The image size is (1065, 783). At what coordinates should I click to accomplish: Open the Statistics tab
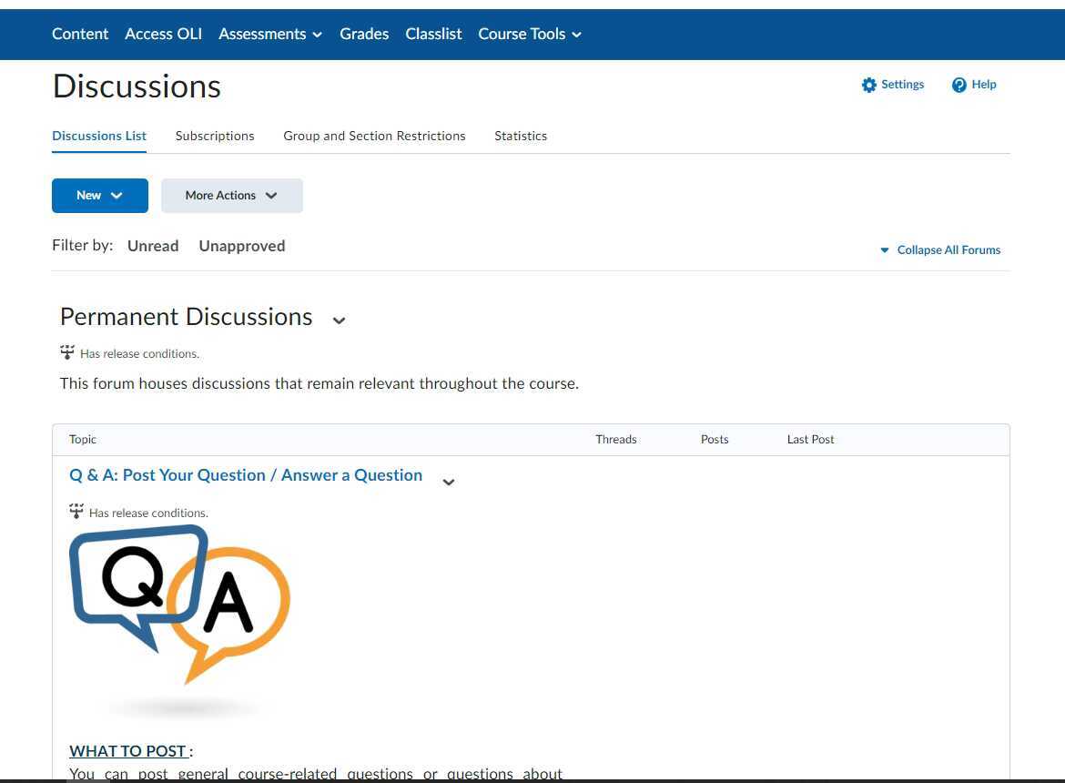[x=520, y=135]
